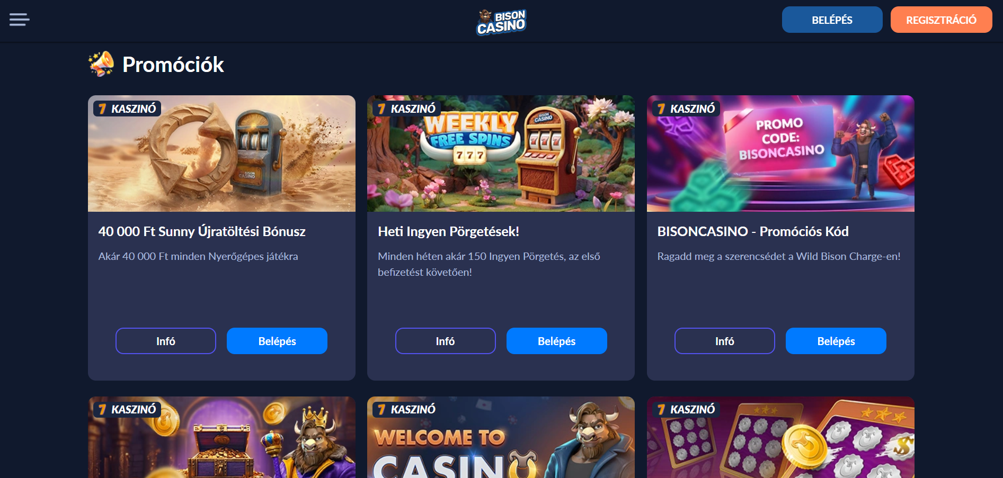Click the KASZINÓ badge on treasure chest card
This screenshot has height=478, width=1003.
pyautogui.click(x=127, y=409)
